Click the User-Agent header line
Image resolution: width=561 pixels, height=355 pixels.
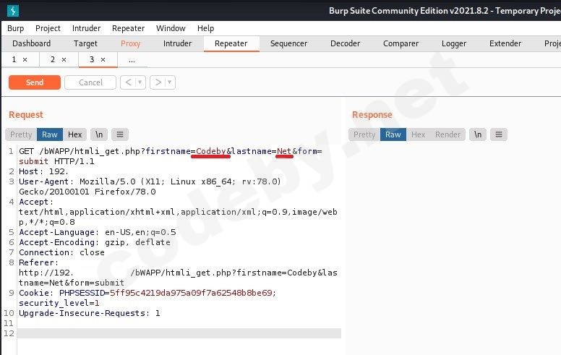pyautogui.click(x=150, y=187)
